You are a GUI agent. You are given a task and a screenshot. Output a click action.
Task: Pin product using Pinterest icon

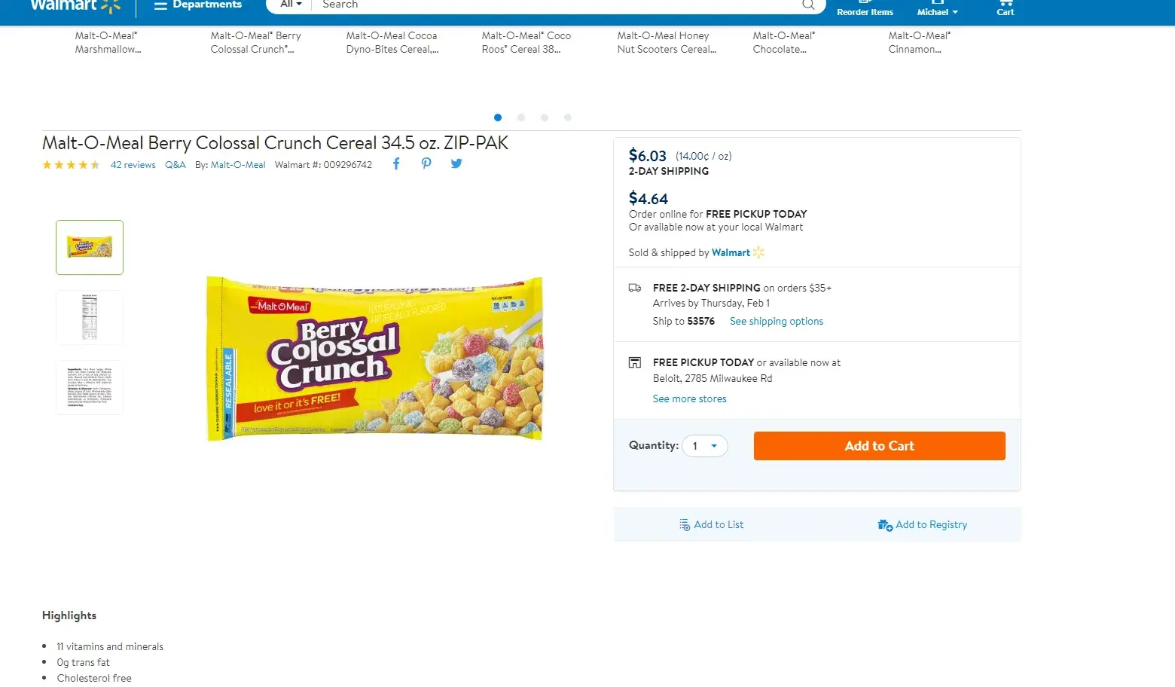point(426,164)
